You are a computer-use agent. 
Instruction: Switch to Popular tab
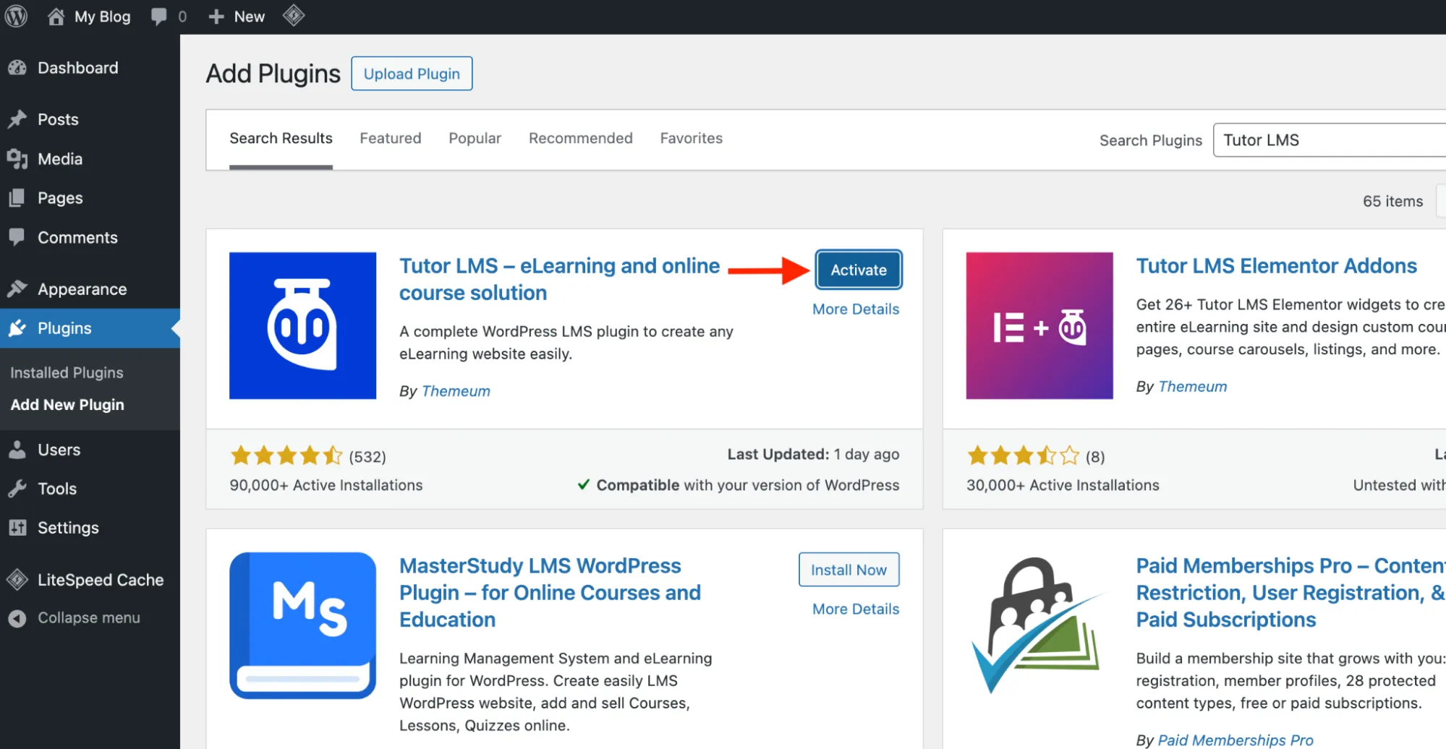click(475, 138)
